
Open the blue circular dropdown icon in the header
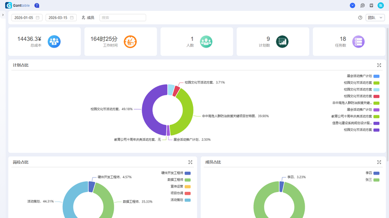[352, 5]
